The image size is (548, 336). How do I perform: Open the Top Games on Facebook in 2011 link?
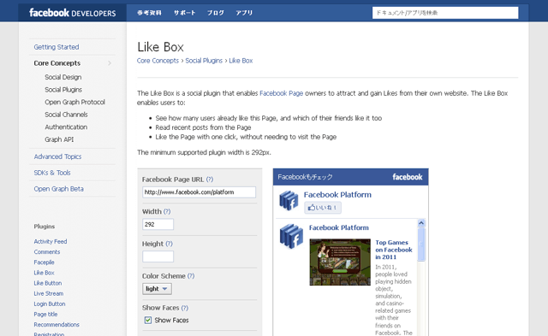394,250
